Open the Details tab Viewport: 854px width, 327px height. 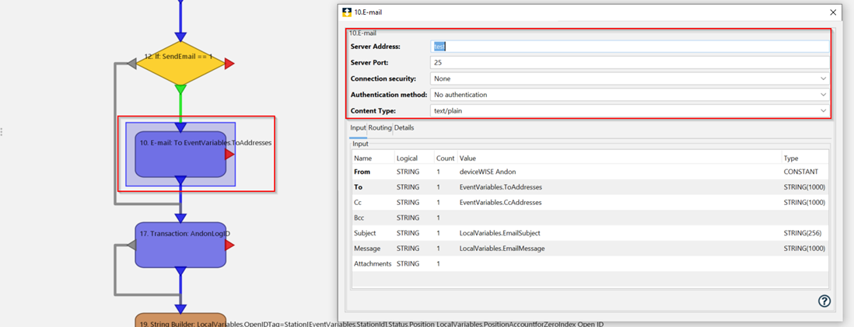(x=404, y=127)
